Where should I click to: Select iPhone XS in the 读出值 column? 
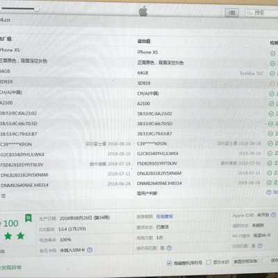coord(147,52)
